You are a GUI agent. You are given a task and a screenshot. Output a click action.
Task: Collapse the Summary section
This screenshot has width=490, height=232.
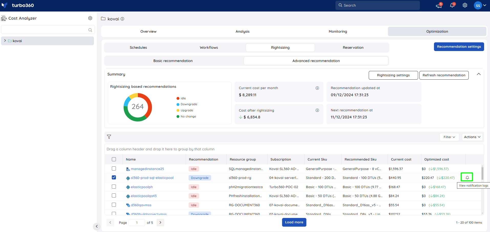pyautogui.click(x=479, y=74)
